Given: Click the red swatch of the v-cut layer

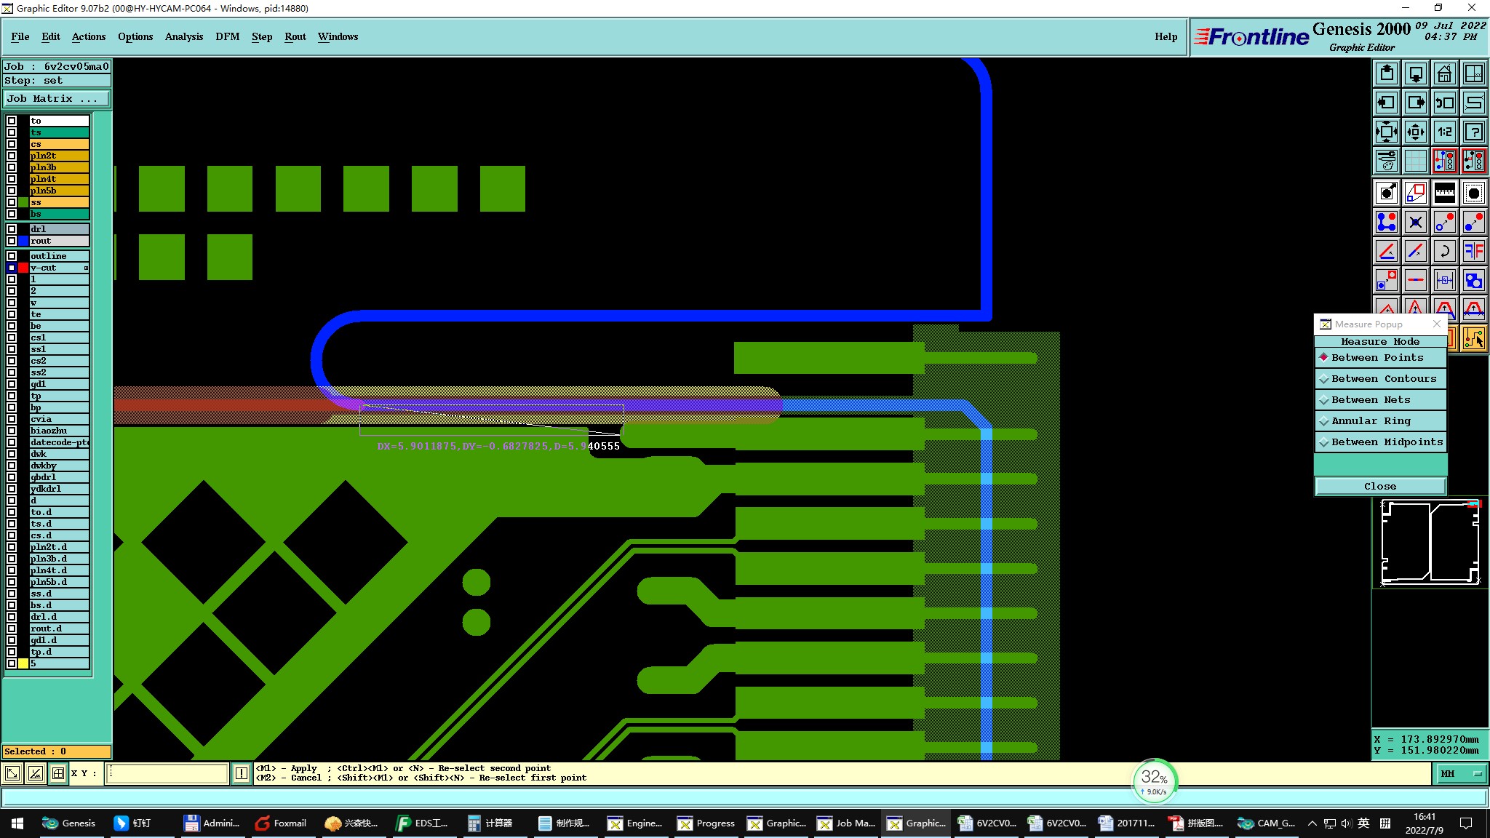Looking at the screenshot, I should (x=23, y=268).
